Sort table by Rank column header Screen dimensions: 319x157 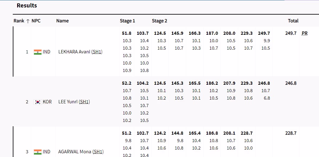point(19,21)
